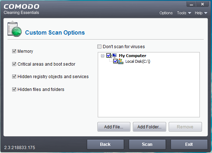Click the Add Folder... button
The width and height of the screenshot is (212, 153).
coord(149,127)
